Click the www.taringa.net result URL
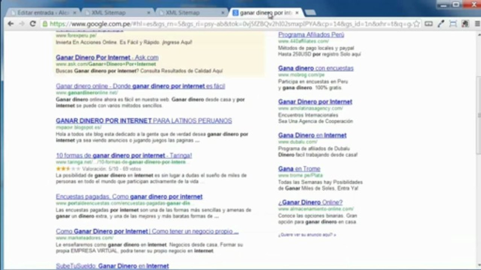The image size is (481, 270). coord(121,162)
